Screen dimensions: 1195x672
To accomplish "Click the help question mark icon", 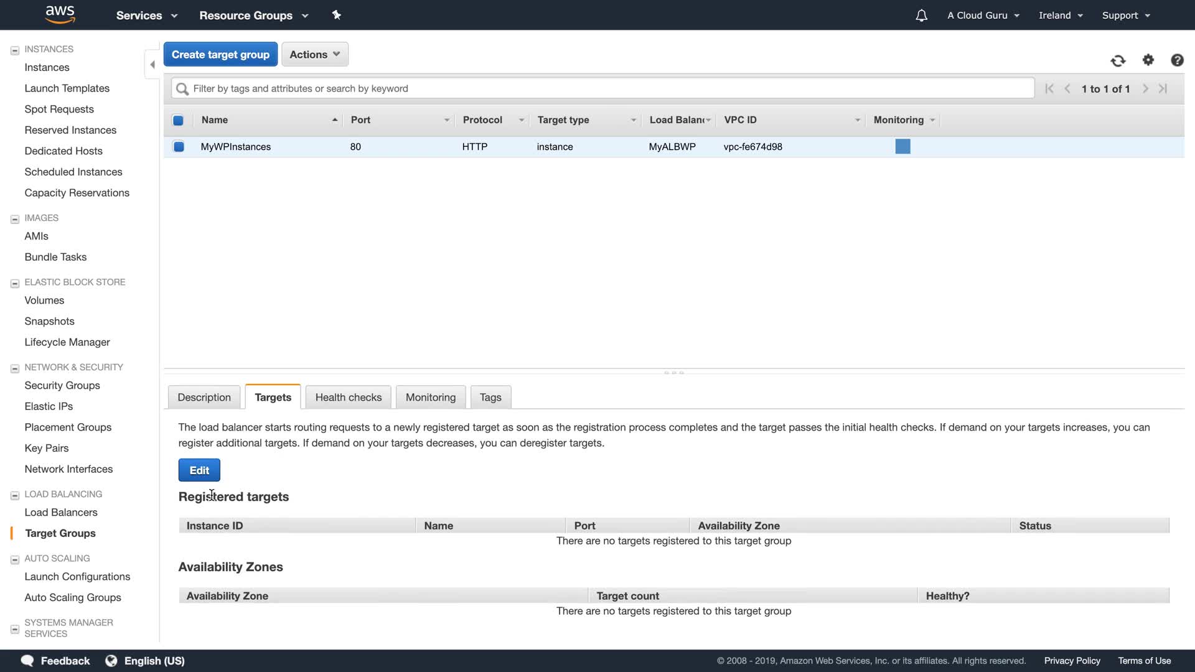I will 1177,60.
